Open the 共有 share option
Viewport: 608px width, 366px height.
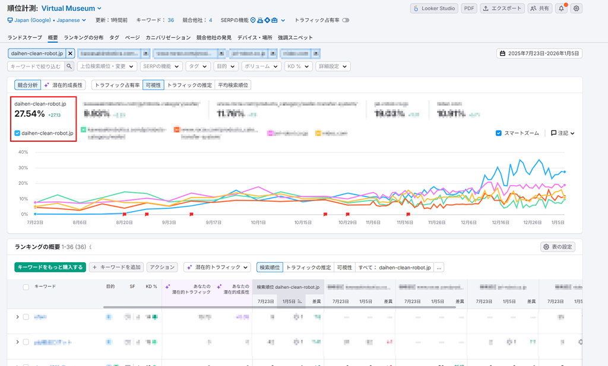click(x=540, y=9)
